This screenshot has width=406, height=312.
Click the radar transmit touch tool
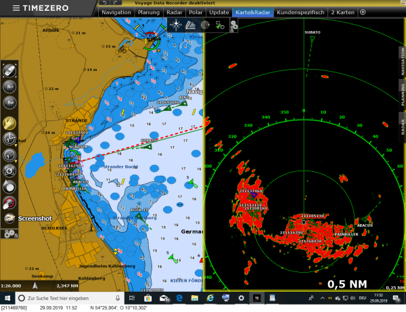coord(9,203)
